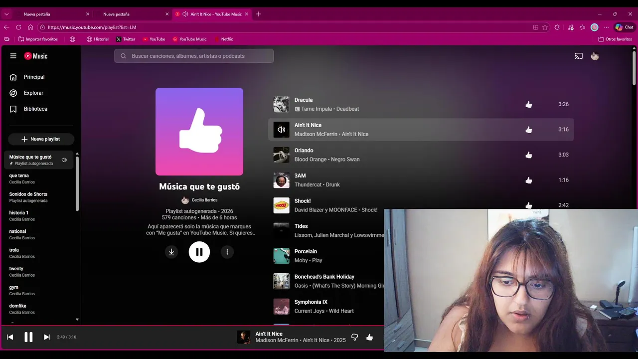The height and width of the screenshot is (359, 638).
Task: Open the cast to device icon
Action: 579,56
